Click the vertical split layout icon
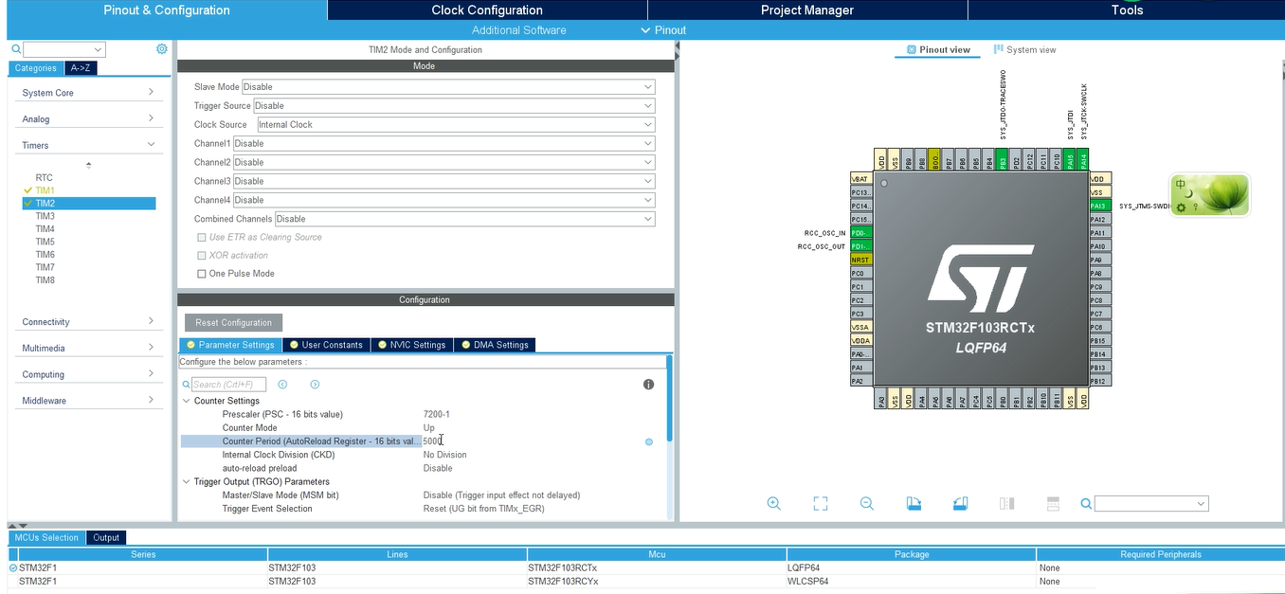The image size is (1285, 594). (1007, 504)
